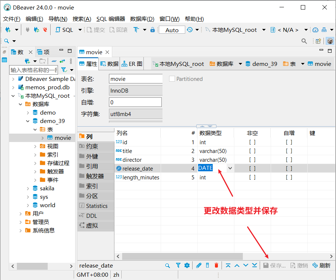
Task: Open dropdown next to 数据库 breadcrumb
Action: tap(240, 64)
